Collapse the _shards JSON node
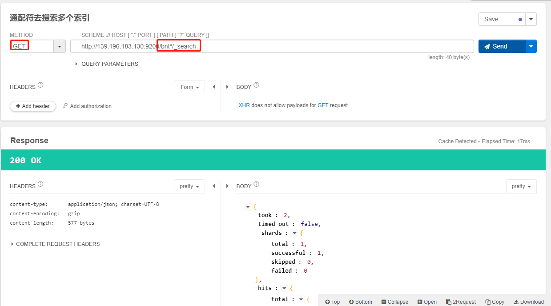Screen dimensions: 551x306 [x=294, y=233]
